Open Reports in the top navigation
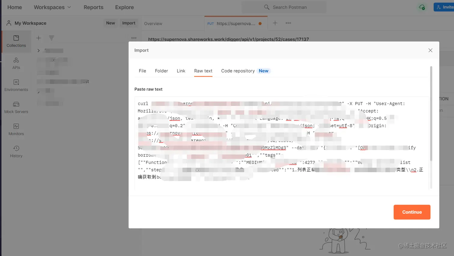 point(93,7)
